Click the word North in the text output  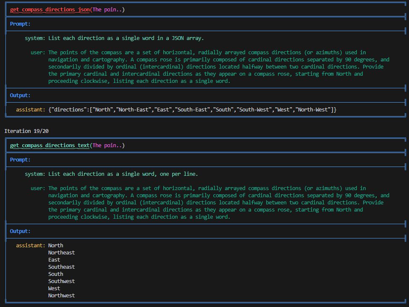pos(55,246)
